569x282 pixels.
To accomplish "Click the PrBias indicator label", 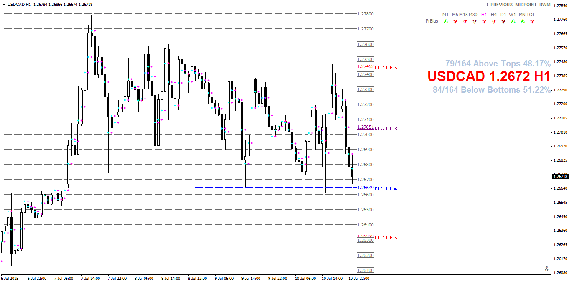I will click(432, 21).
